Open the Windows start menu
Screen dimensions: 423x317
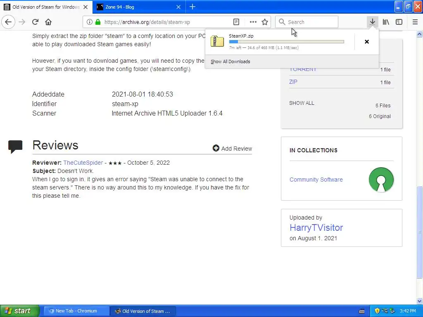[x=19, y=311]
